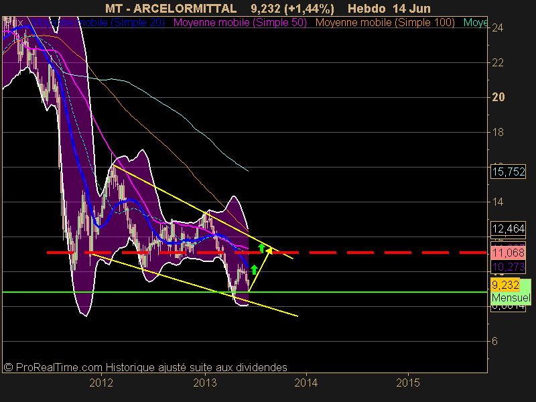
Task: Select the Moyenne mobile (Simple 50) legend
Action: [240, 23]
